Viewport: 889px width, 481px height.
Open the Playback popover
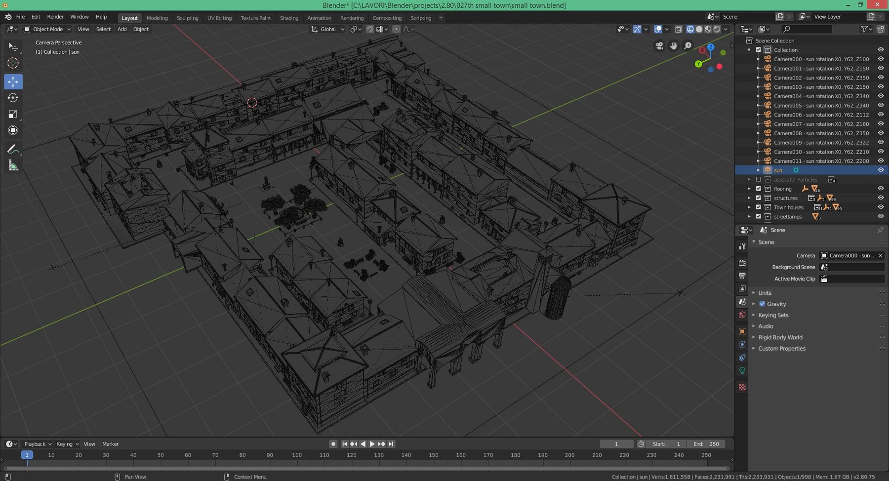pyautogui.click(x=38, y=444)
